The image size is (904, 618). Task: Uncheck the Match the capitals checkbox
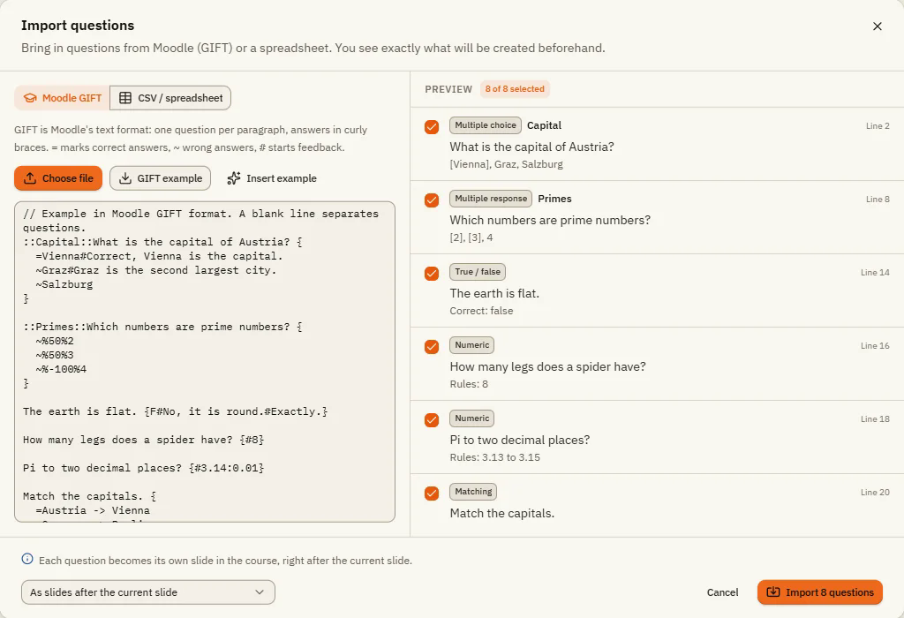pos(431,494)
